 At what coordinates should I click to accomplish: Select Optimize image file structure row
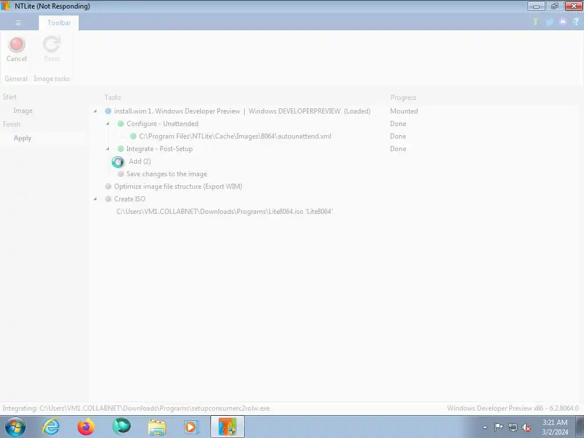point(178,186)
